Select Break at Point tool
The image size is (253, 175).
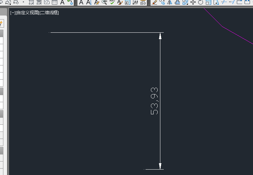point(240,2)
